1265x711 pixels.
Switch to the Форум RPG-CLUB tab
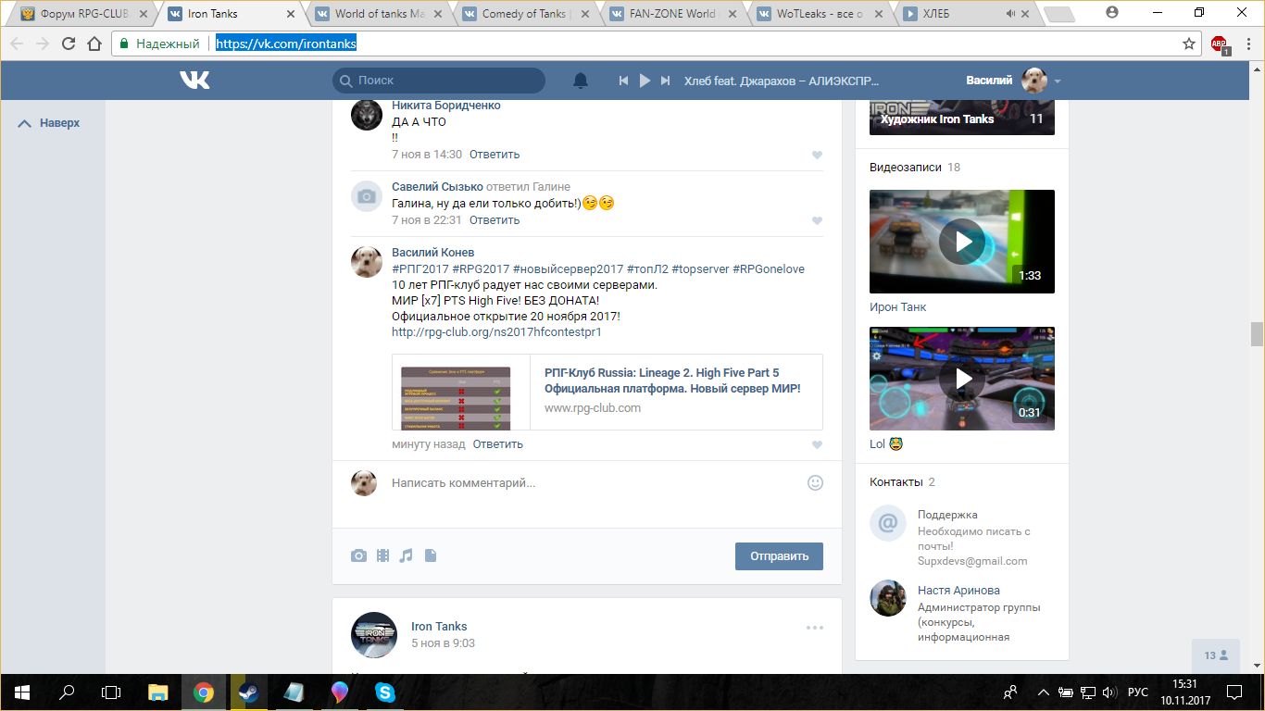click(83, 14)
